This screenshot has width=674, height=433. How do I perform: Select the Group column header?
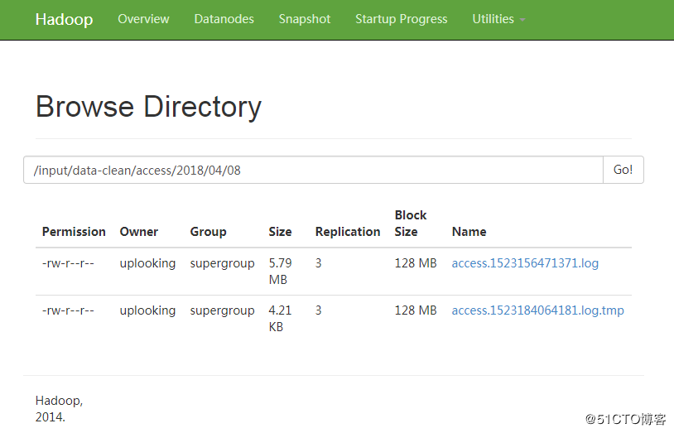(208, 232)
